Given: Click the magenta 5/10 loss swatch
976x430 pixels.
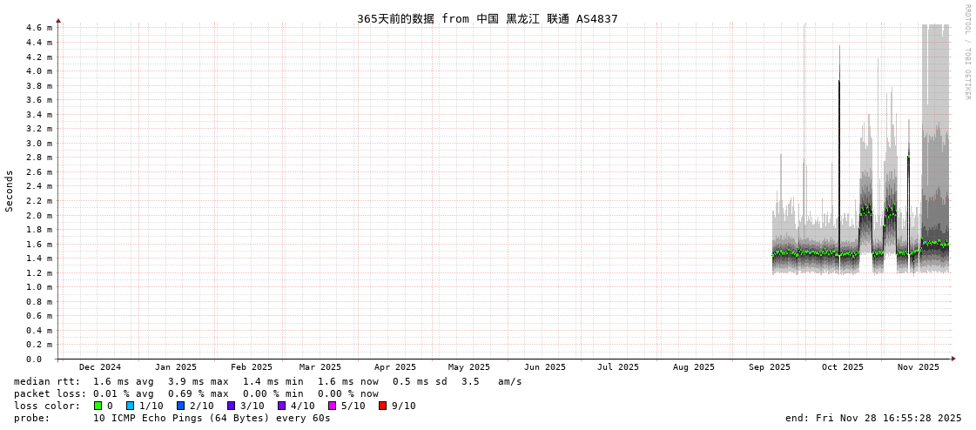Looking at the screenshot, I should coord(332,406).
